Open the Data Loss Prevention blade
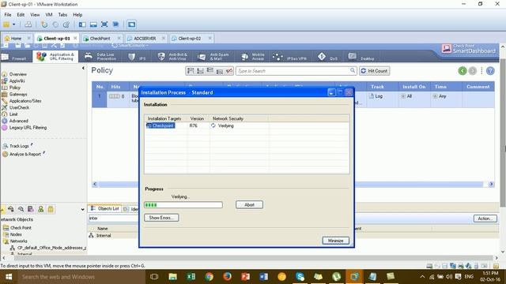 click(100, 57)
